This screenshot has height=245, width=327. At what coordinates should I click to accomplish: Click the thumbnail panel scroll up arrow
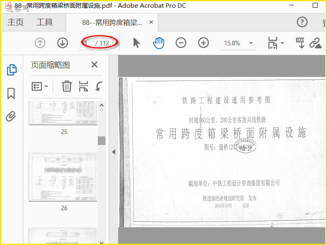pos(101,105)
